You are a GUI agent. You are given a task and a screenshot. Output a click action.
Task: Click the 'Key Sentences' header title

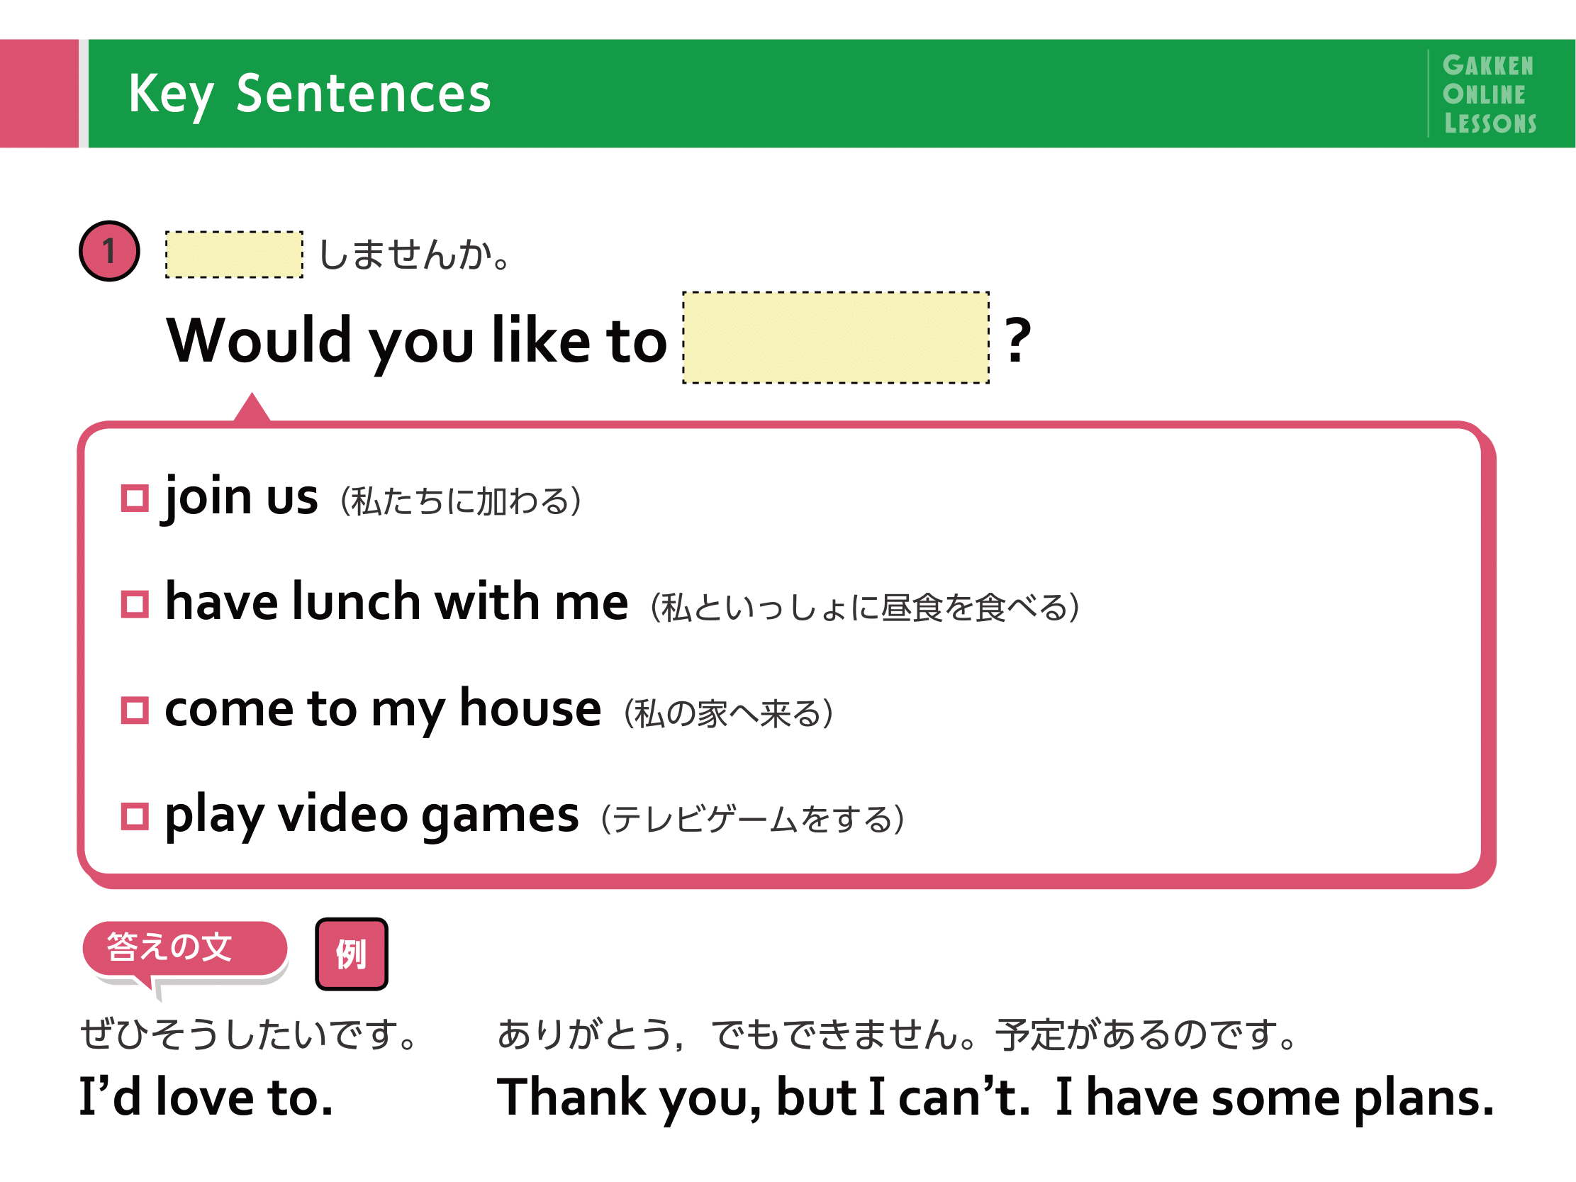[x=310, y=94]
